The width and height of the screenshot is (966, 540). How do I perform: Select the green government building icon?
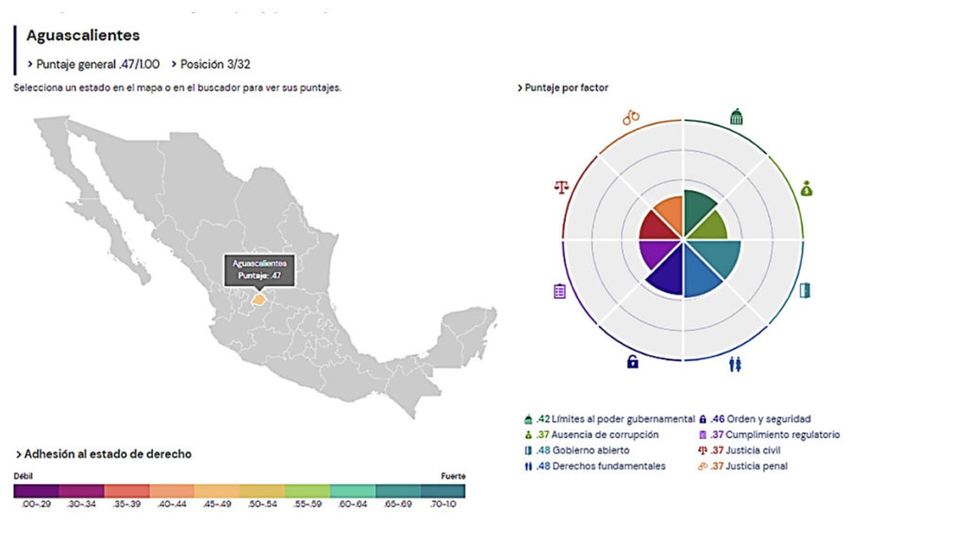pyautogui.click(x=736, y=117)
